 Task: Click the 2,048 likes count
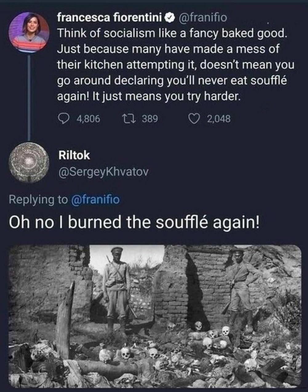click(218, 119)
